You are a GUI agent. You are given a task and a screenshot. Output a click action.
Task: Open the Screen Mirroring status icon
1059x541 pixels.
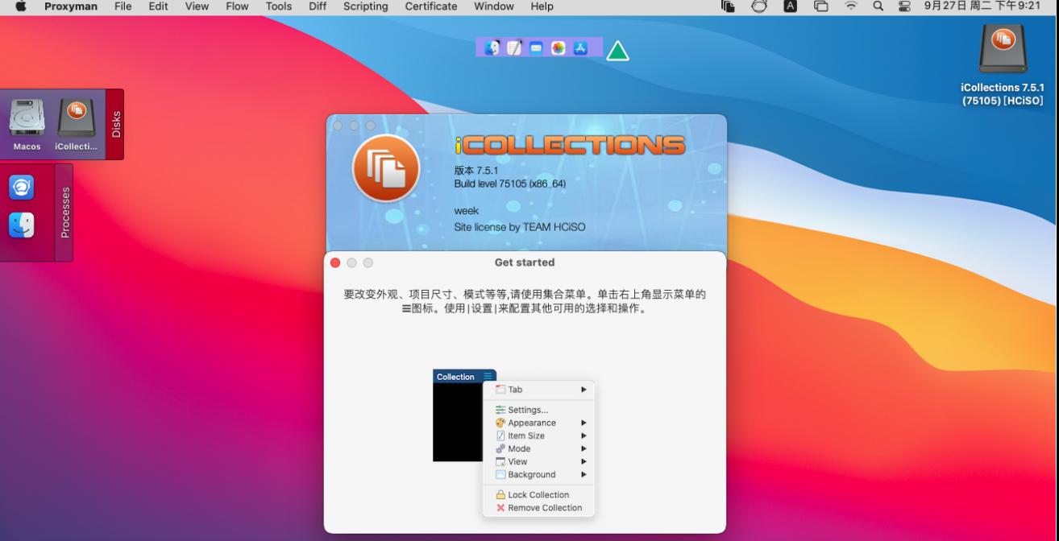click(820, 6)
